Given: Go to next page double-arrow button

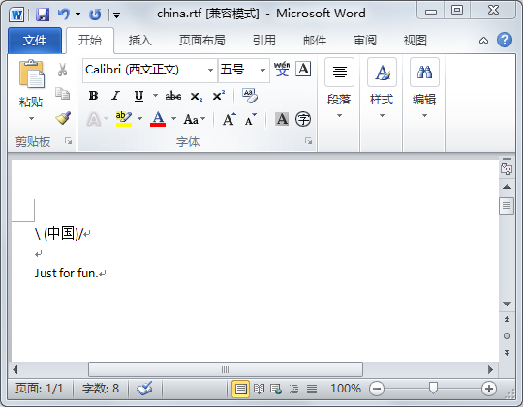Looking at the screenshot, I should tap(507, 353).
